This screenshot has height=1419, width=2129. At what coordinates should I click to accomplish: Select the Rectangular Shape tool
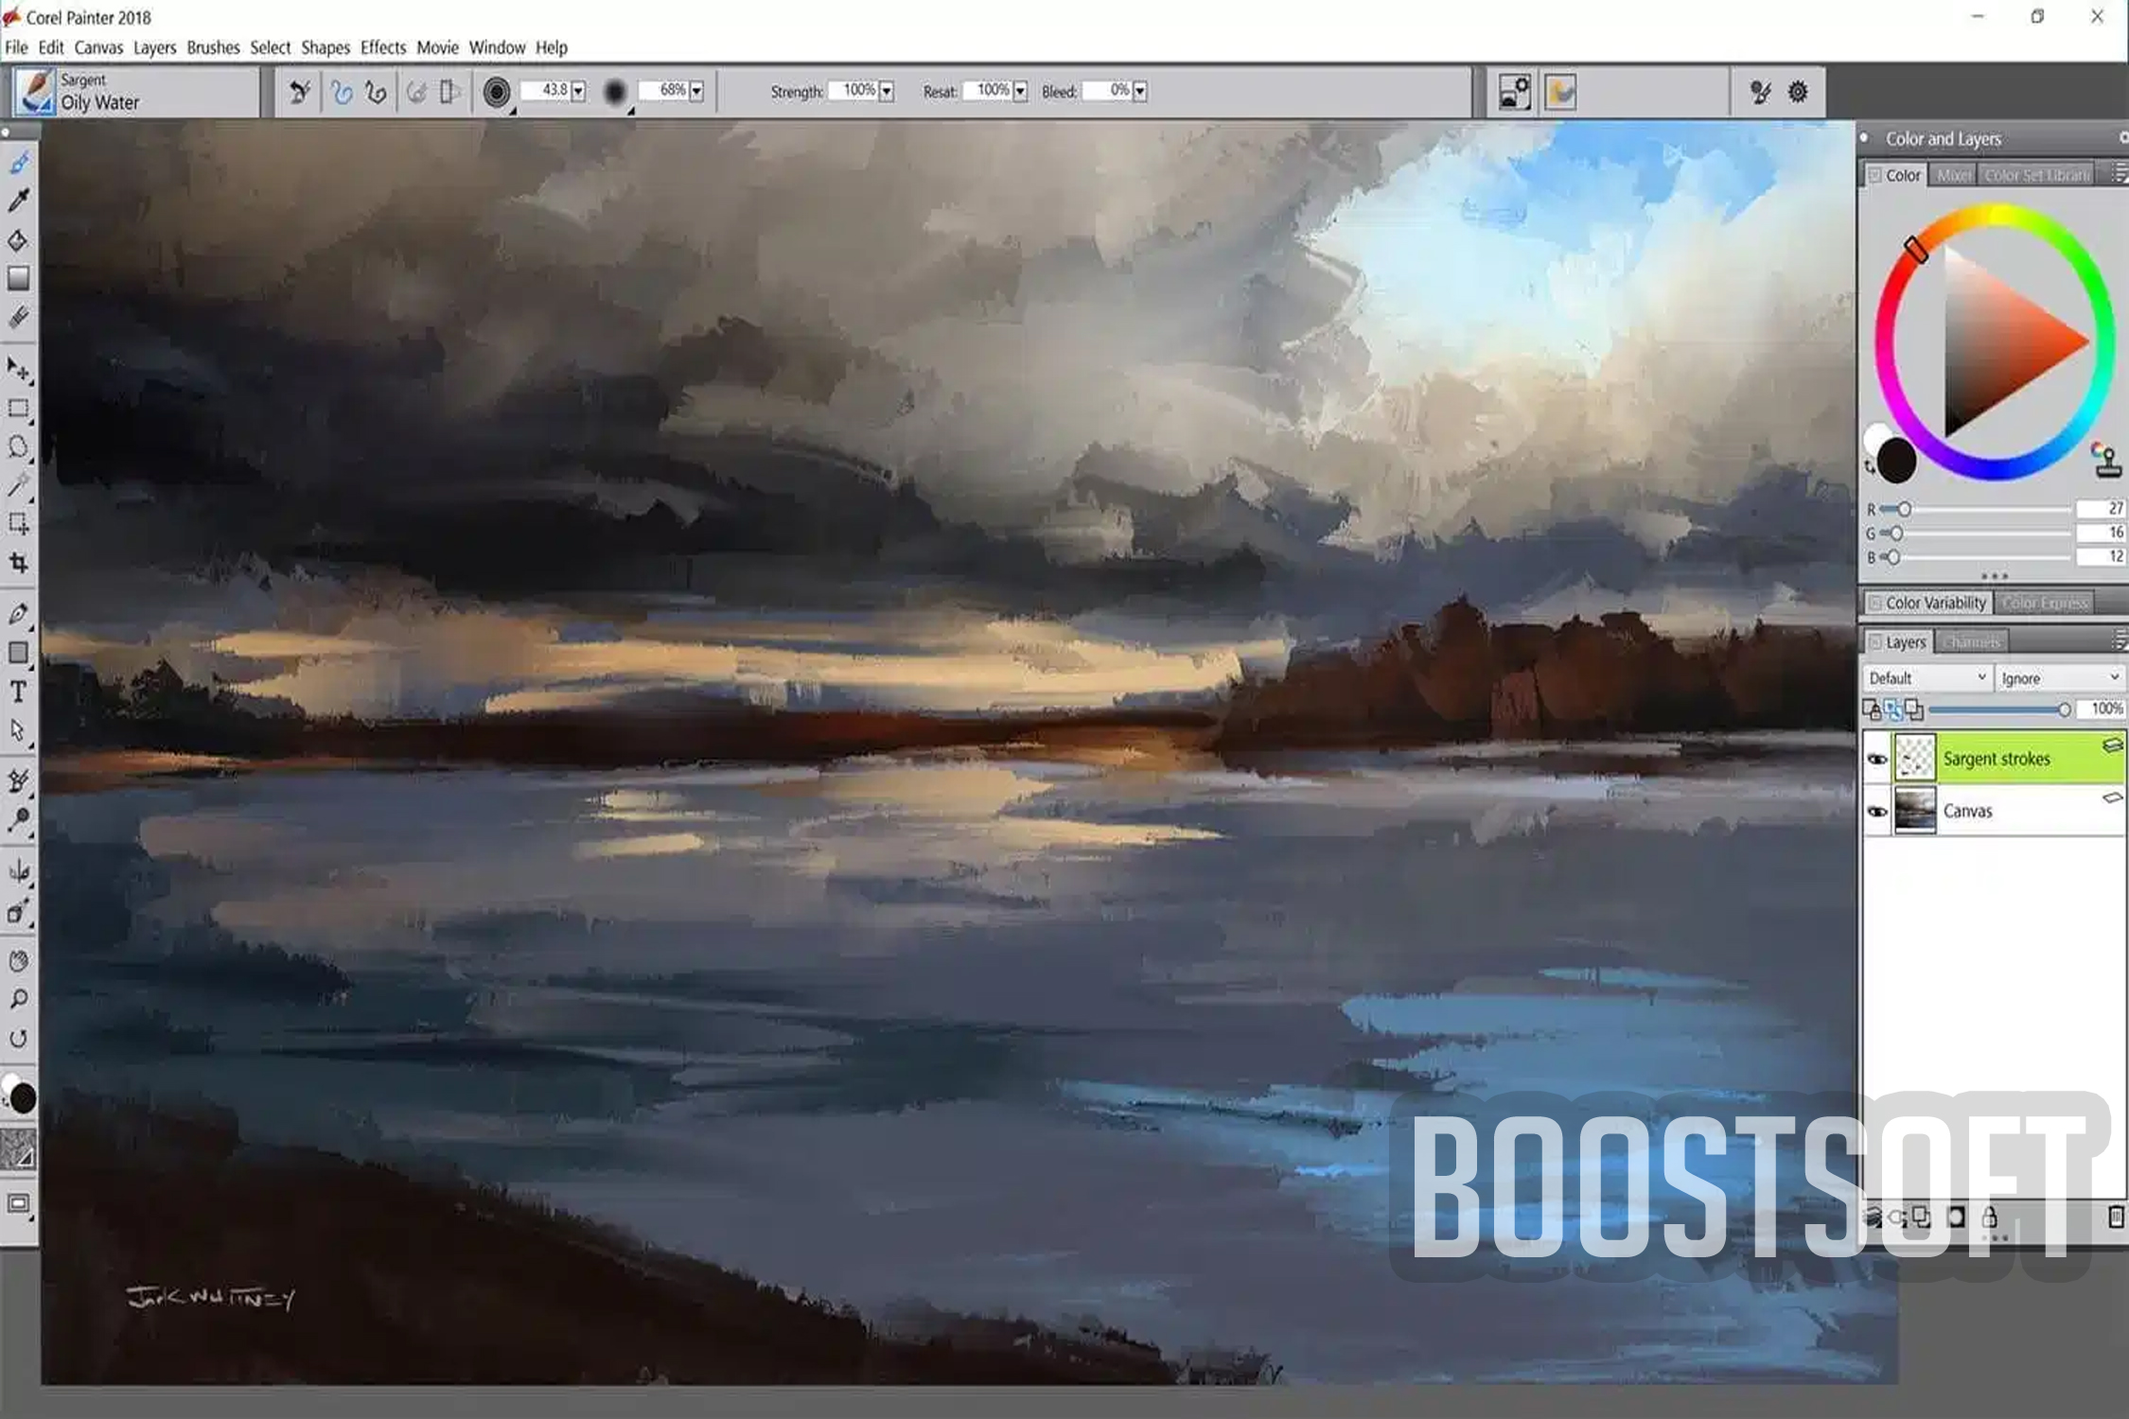coord(19,653)
